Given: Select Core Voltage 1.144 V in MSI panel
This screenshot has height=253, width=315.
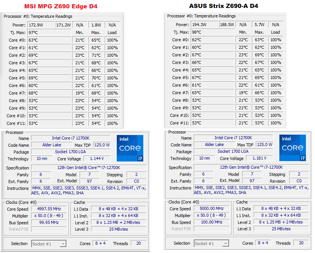Looking at the screenshot, I should [97, 158].
